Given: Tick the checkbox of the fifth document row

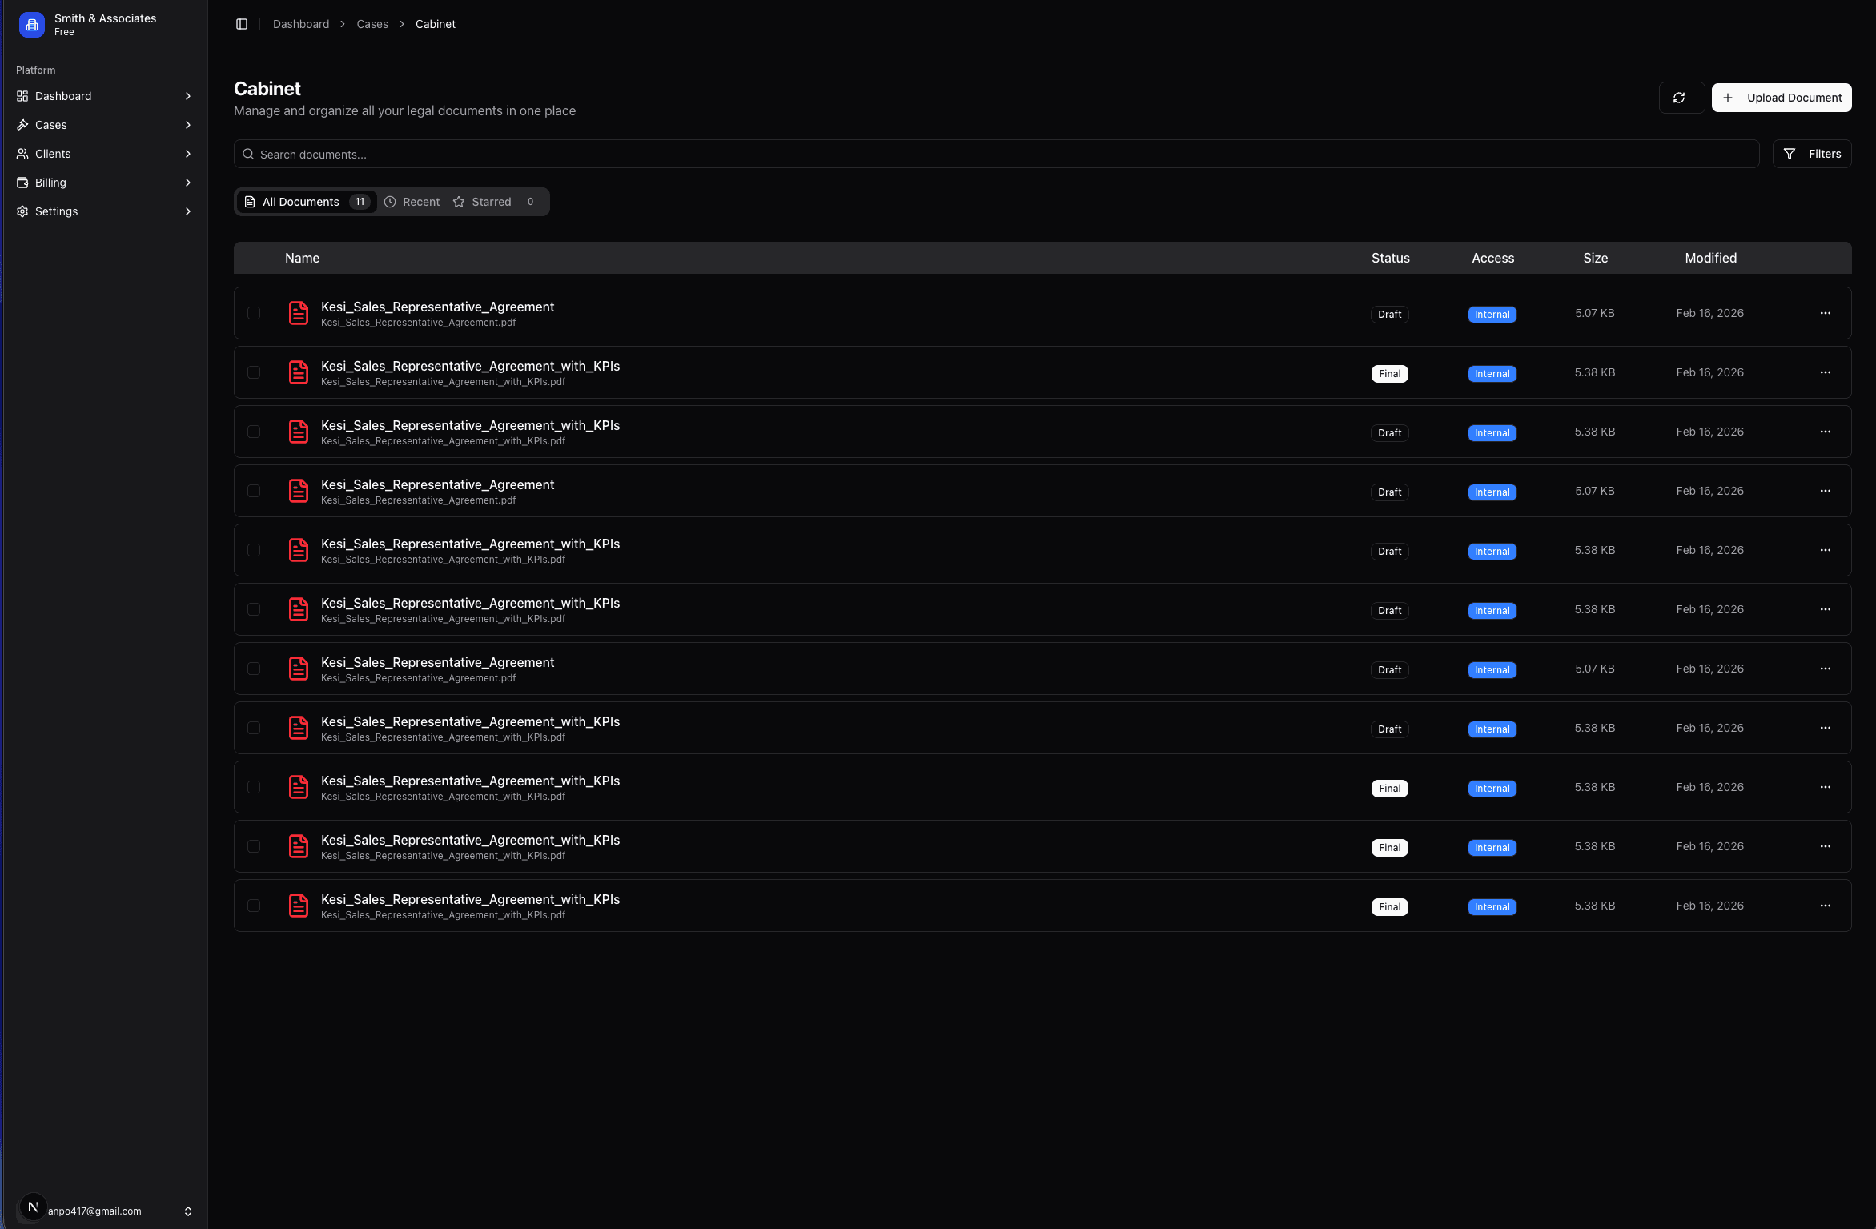Looking at the screenshot, I should 254,550.
